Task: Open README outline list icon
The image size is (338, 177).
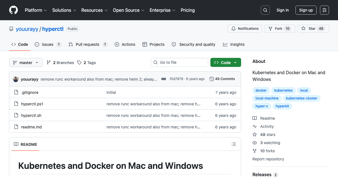Action: pyautogui.click(x=234, y=144)
